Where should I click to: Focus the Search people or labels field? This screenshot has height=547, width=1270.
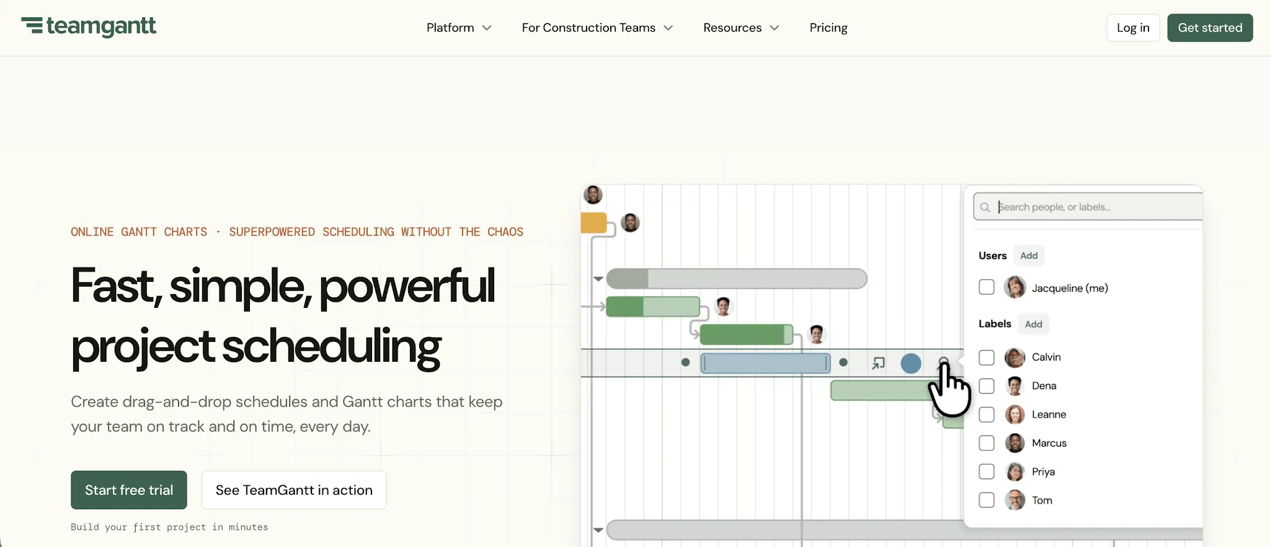(x=1088, y=207)
